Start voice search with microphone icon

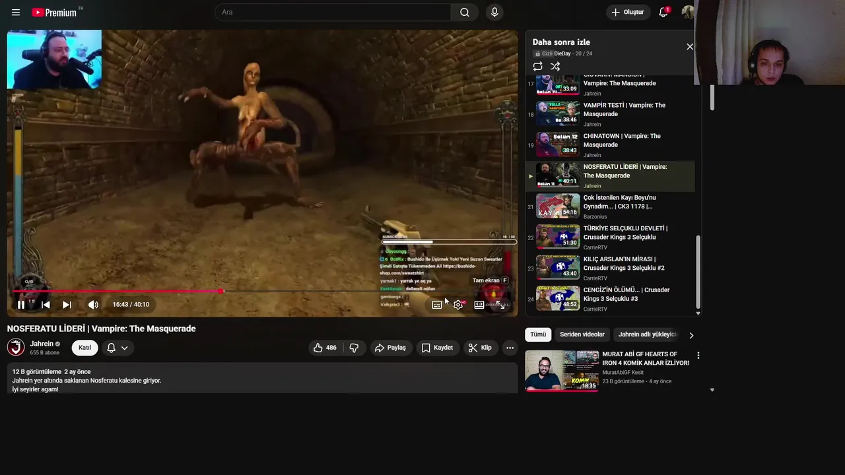[x=494, y=12]
